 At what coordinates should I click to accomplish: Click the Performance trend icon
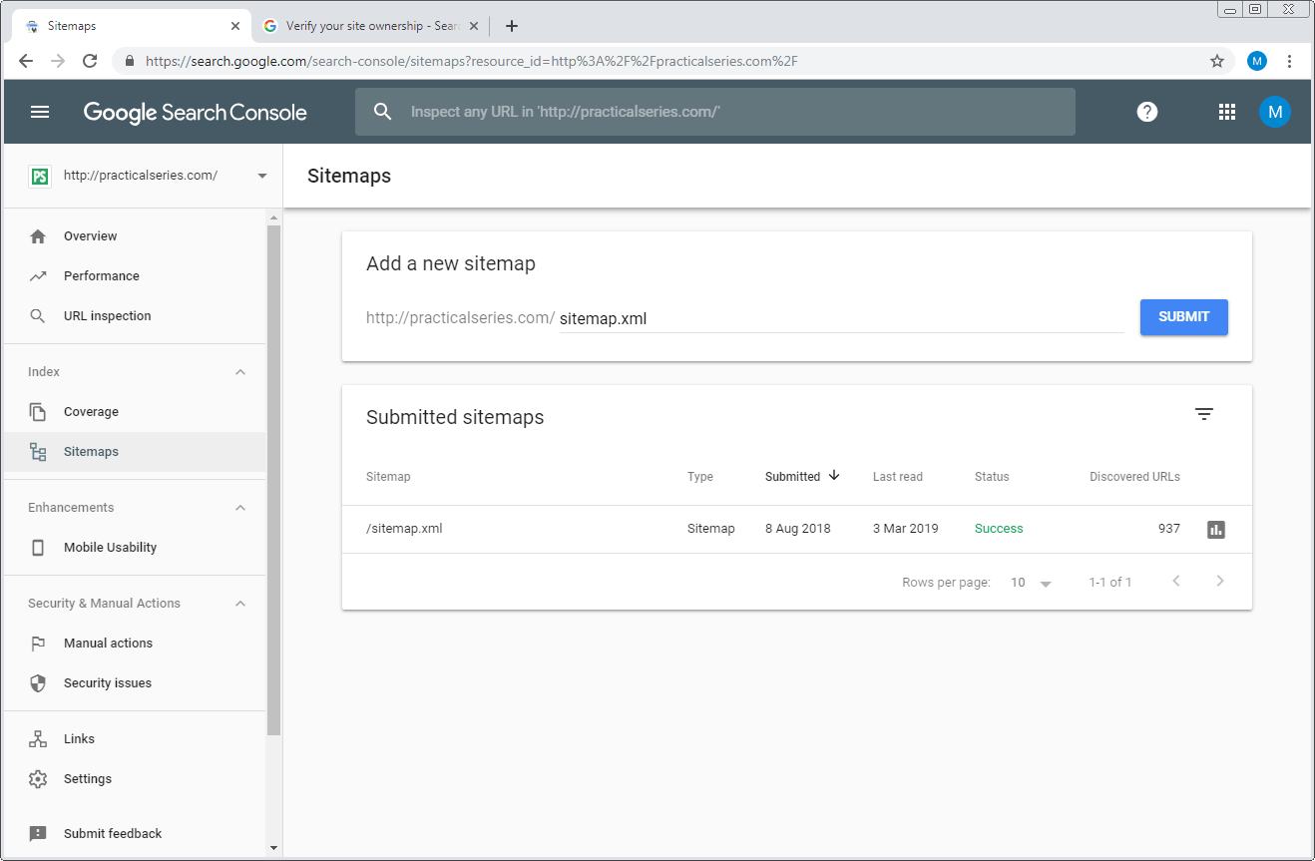point(38,276)
